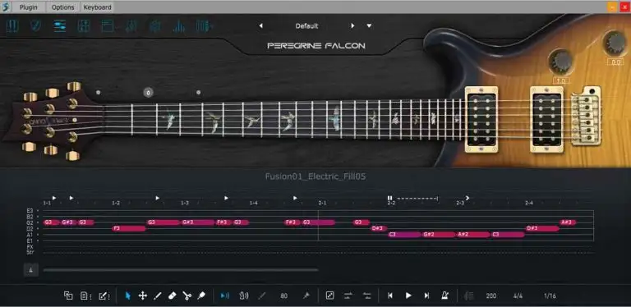Select the eraser tool

(x=172, y=296)
